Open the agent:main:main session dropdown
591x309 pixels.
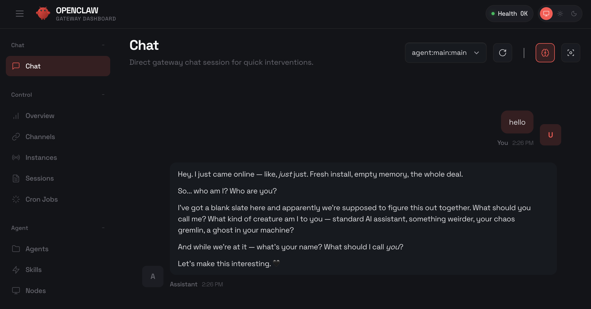(445, 53)
